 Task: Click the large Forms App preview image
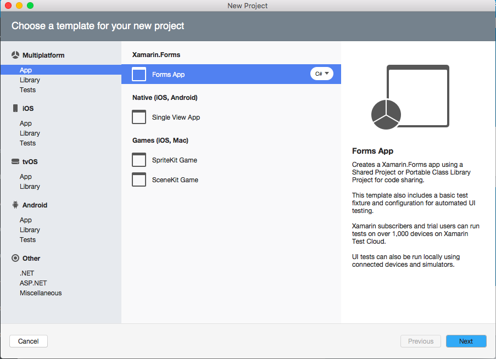click(410, 97)
